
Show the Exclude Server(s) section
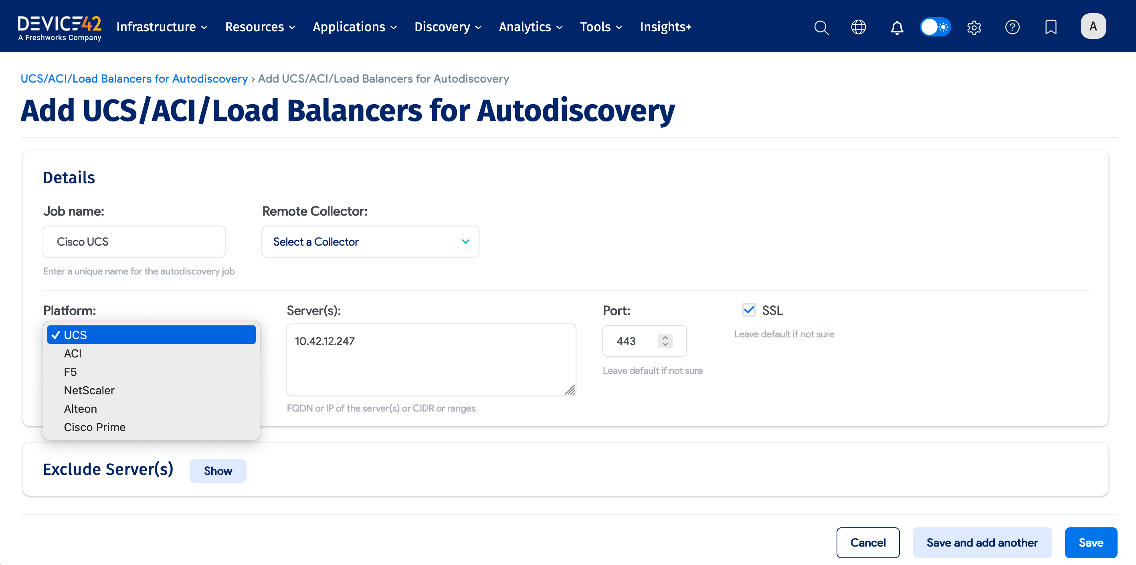click(218, 471)
